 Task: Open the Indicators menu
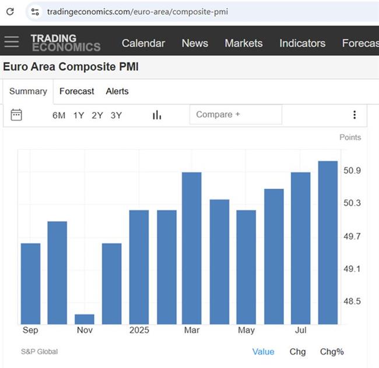click(302, 43)
